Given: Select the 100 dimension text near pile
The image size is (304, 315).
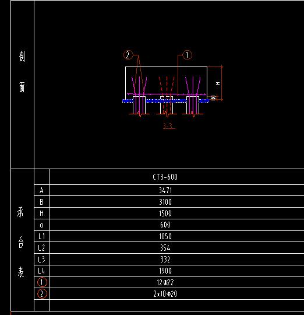Looking at the screenshot, I should coord(214,98).
